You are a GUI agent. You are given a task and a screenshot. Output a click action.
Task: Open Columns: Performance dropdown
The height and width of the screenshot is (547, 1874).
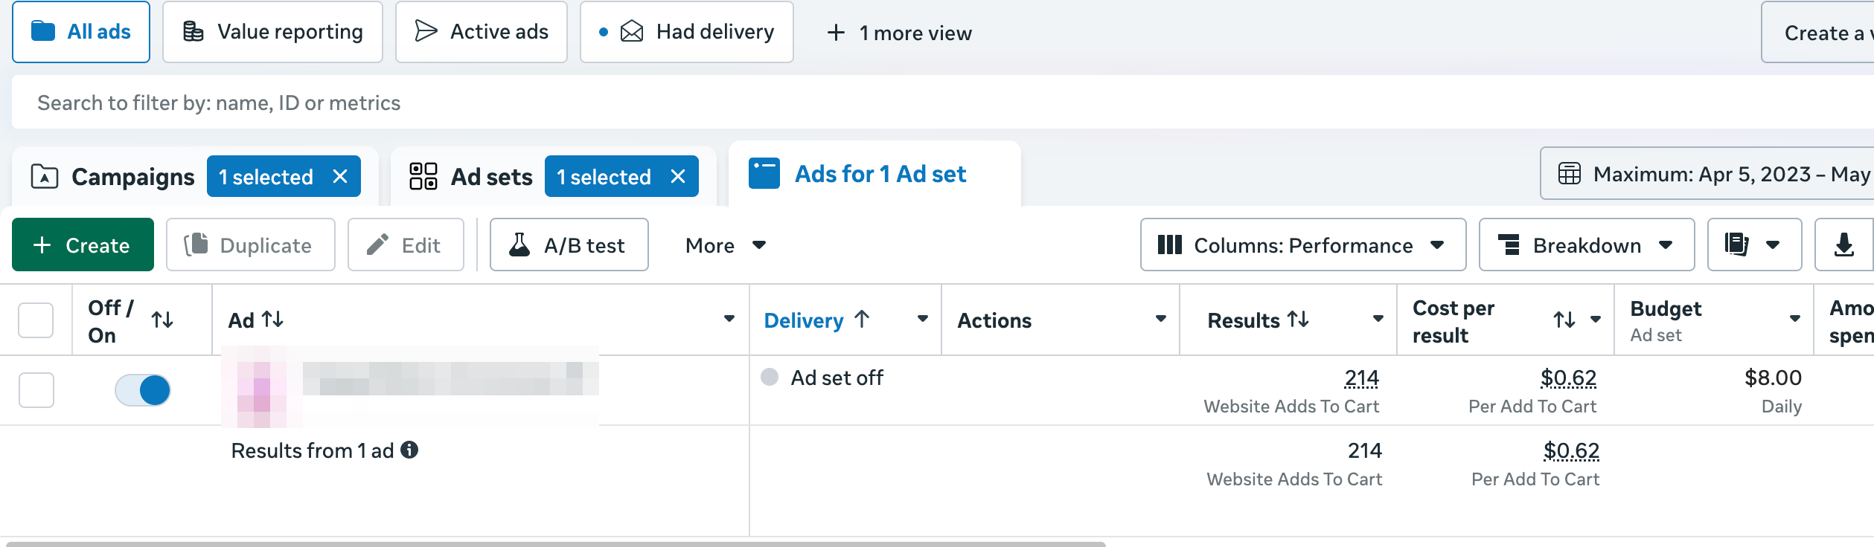1302,245
